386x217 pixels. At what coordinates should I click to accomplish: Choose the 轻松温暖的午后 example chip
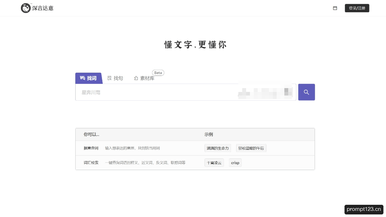tap(251, 148)
